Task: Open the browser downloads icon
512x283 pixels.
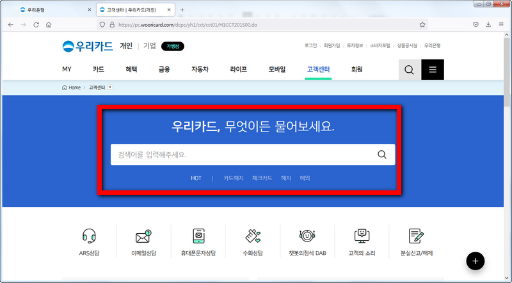Action: coord(488,25)
